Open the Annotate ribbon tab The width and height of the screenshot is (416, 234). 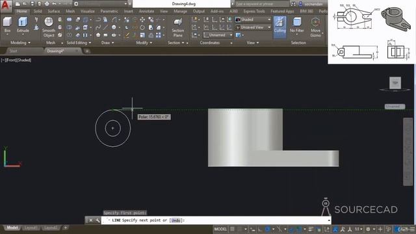click(x=146, y=11)
